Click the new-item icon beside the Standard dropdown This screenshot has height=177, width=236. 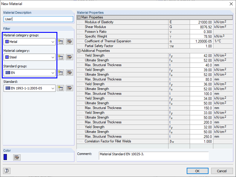click(x=61, y=88)
